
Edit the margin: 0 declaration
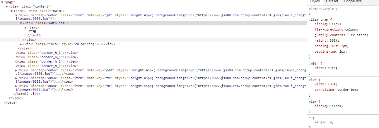pos(324,122)
